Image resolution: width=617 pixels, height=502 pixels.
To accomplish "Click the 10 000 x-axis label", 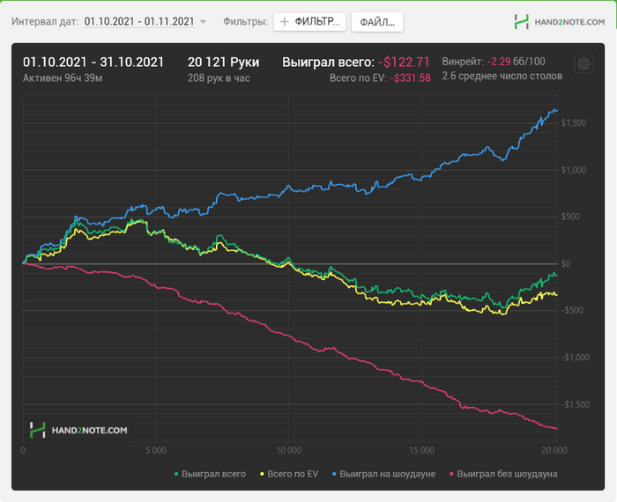I will [x=289, y=451].
